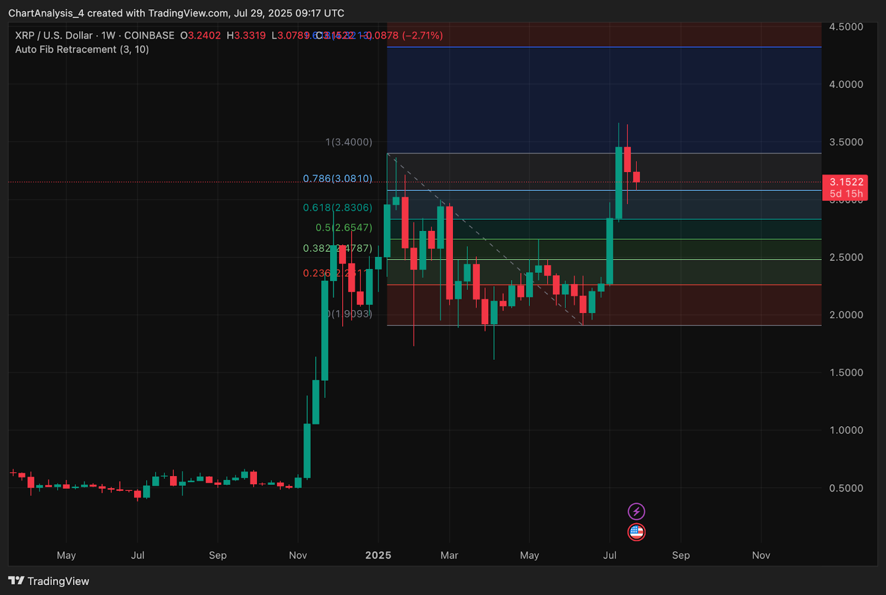Click the latest red weekly candle body
This screenshot has width=886, height=595.
(x=636, y=177)
